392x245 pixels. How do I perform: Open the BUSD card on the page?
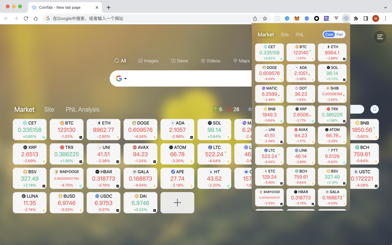click(66, 202)
